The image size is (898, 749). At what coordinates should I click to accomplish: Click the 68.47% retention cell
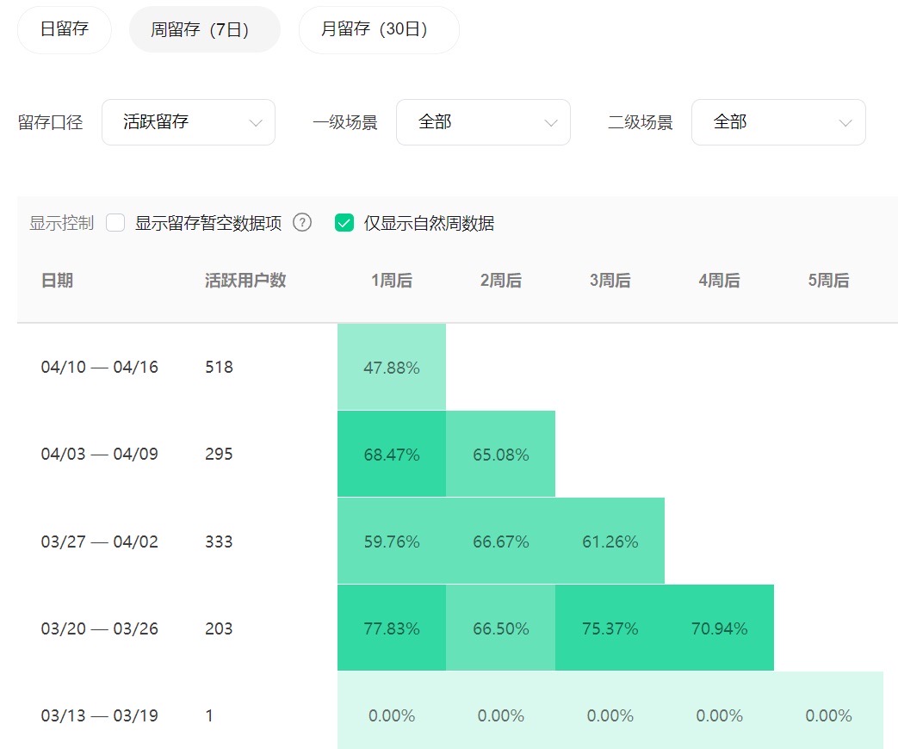392,455
